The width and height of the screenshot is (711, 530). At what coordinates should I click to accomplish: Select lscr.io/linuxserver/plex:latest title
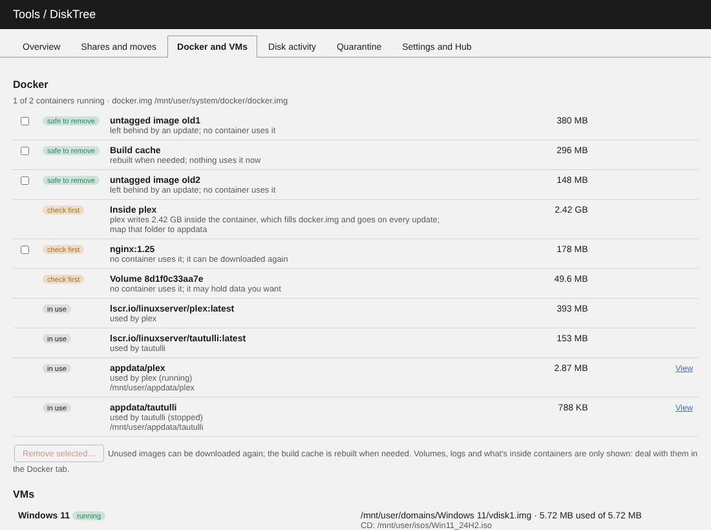tap(172, 308)
